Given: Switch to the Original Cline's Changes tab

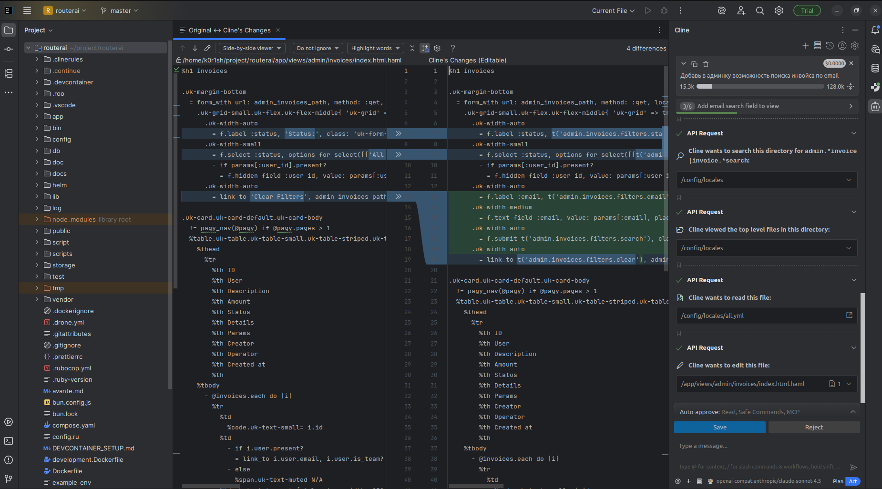Looking at the screenshot, I should pyautogui.click(x=229, y=30).
